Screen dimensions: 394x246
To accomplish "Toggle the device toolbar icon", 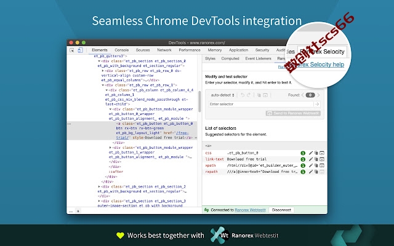I will click(80, 50).
